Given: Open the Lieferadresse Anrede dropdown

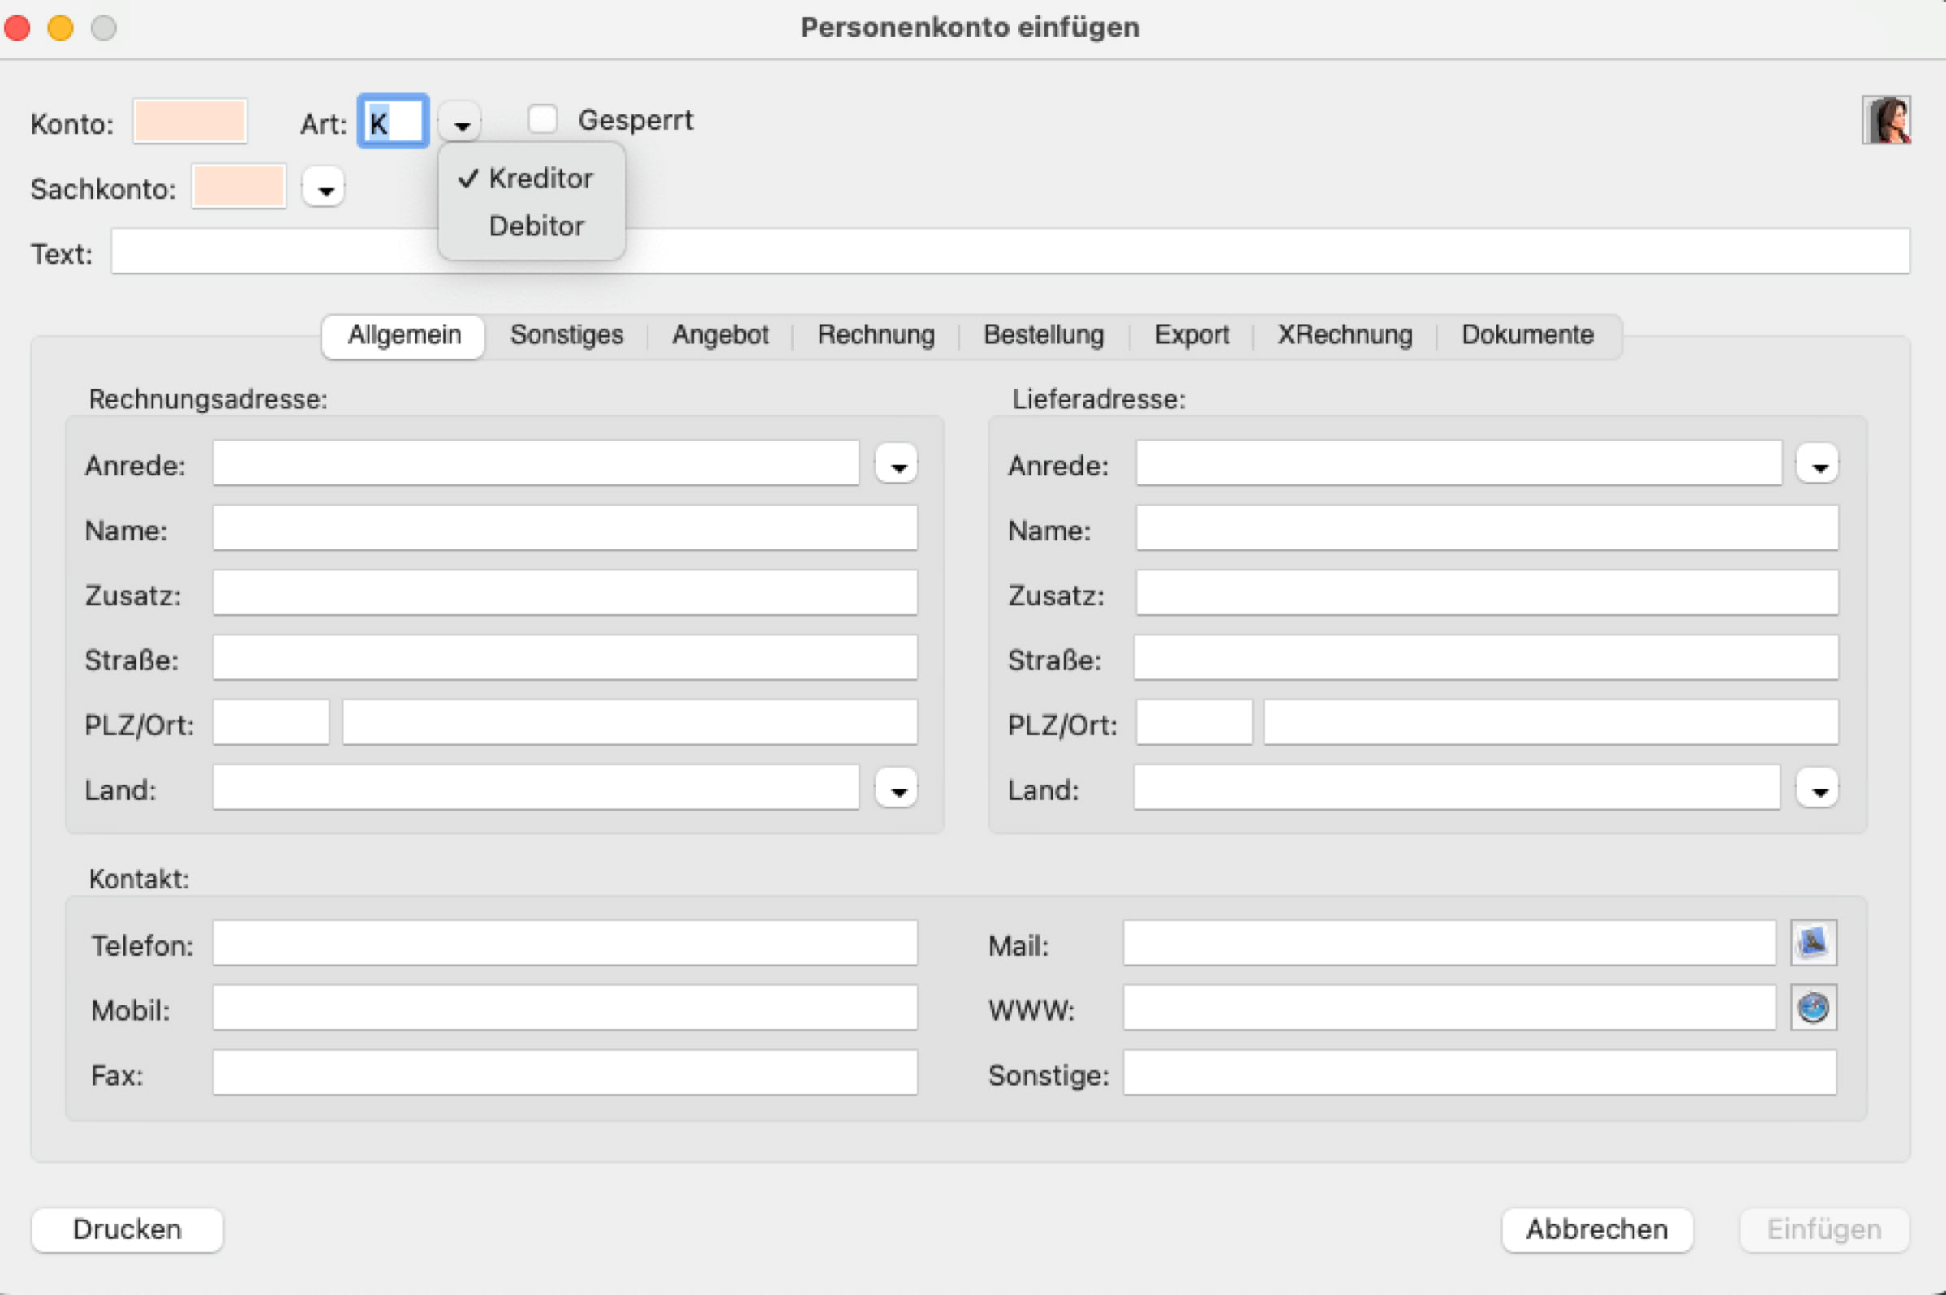Looking at the screenshot, I should pos(1818,465).
